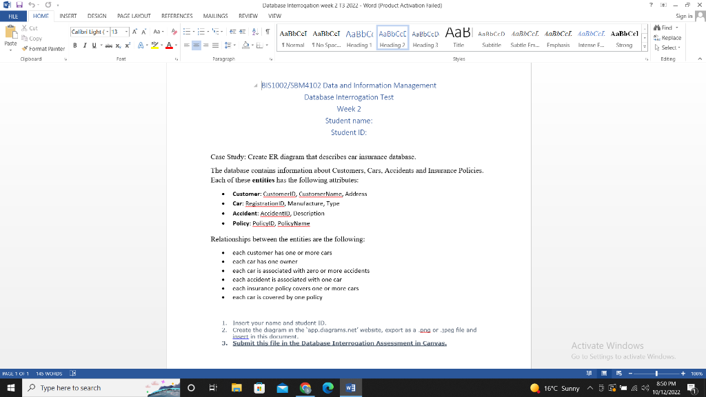
Task: Activate the Format Painter brush
Action: point(43,49)
